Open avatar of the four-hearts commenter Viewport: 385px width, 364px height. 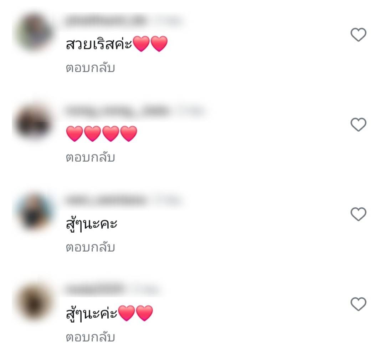(x=34, y=122)
